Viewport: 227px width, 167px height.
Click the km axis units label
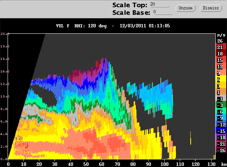click(x=224, y=164)
